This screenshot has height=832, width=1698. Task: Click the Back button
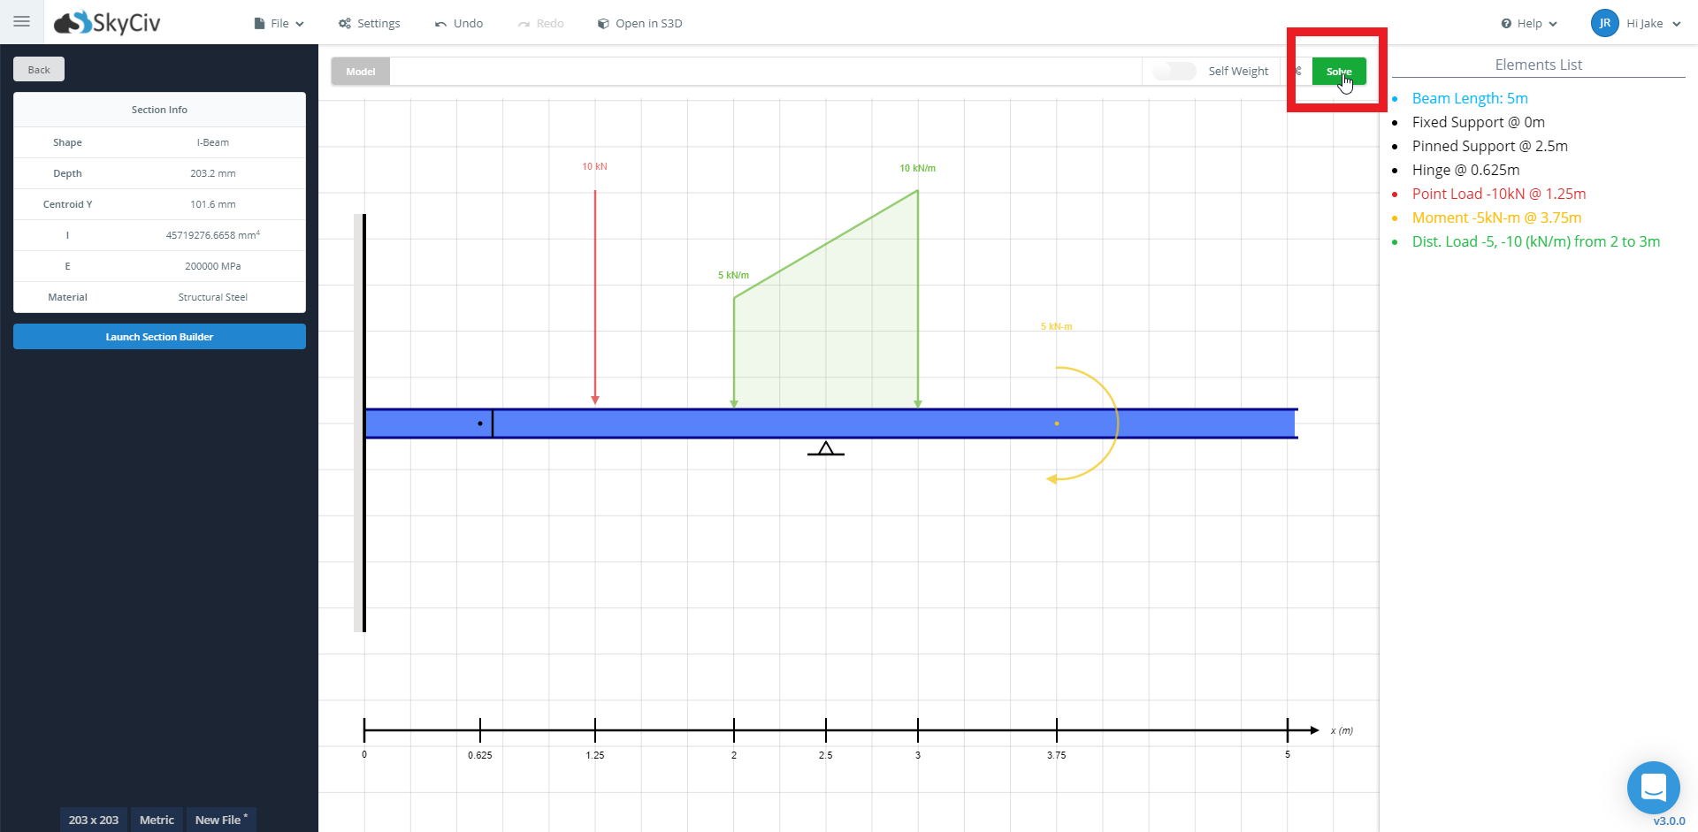39,69
